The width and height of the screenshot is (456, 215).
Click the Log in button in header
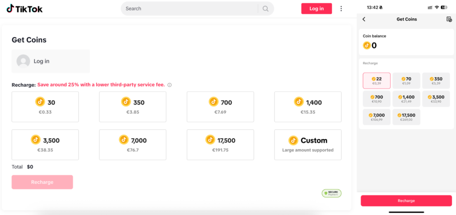click(317, 9)
